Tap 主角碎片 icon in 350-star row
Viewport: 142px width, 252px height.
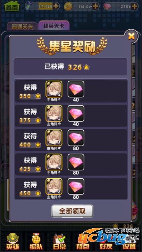pos(54,89)
